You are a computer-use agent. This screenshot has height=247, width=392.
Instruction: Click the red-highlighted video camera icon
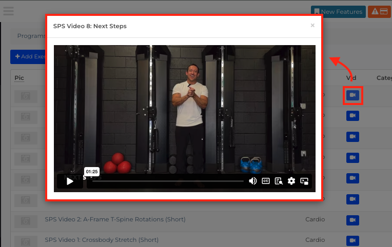coord(352,95)
